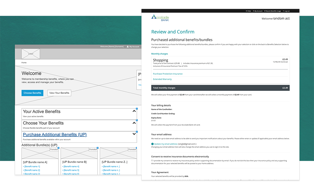Click the Shopping bundle heading

pyautogui.click(x=160, y=60)
